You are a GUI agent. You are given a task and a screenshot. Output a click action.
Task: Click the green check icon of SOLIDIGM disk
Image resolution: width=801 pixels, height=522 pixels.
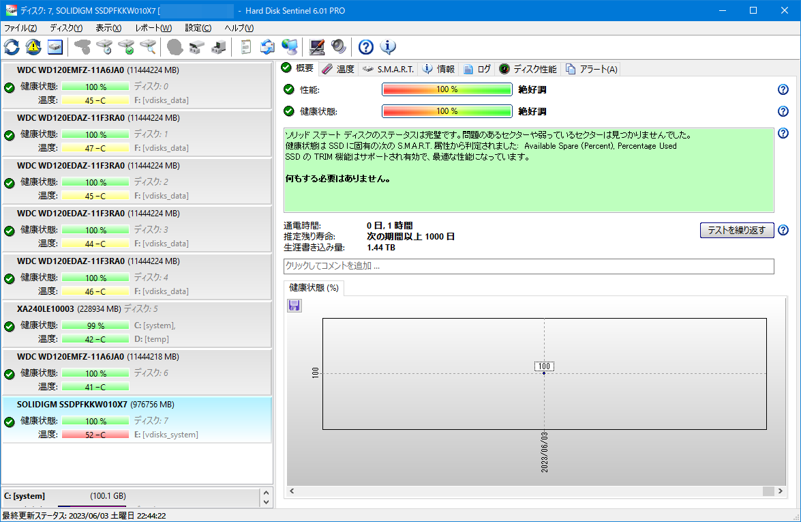pyautogui.click(x=9, y=422)
